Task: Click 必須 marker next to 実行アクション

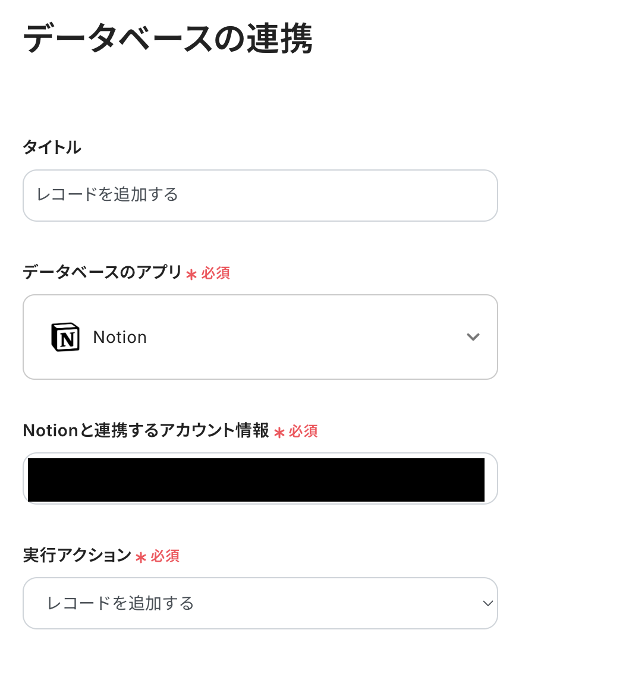Action: coord(165,556)
